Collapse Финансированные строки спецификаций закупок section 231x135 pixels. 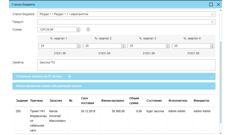click(x=212, y=86)
